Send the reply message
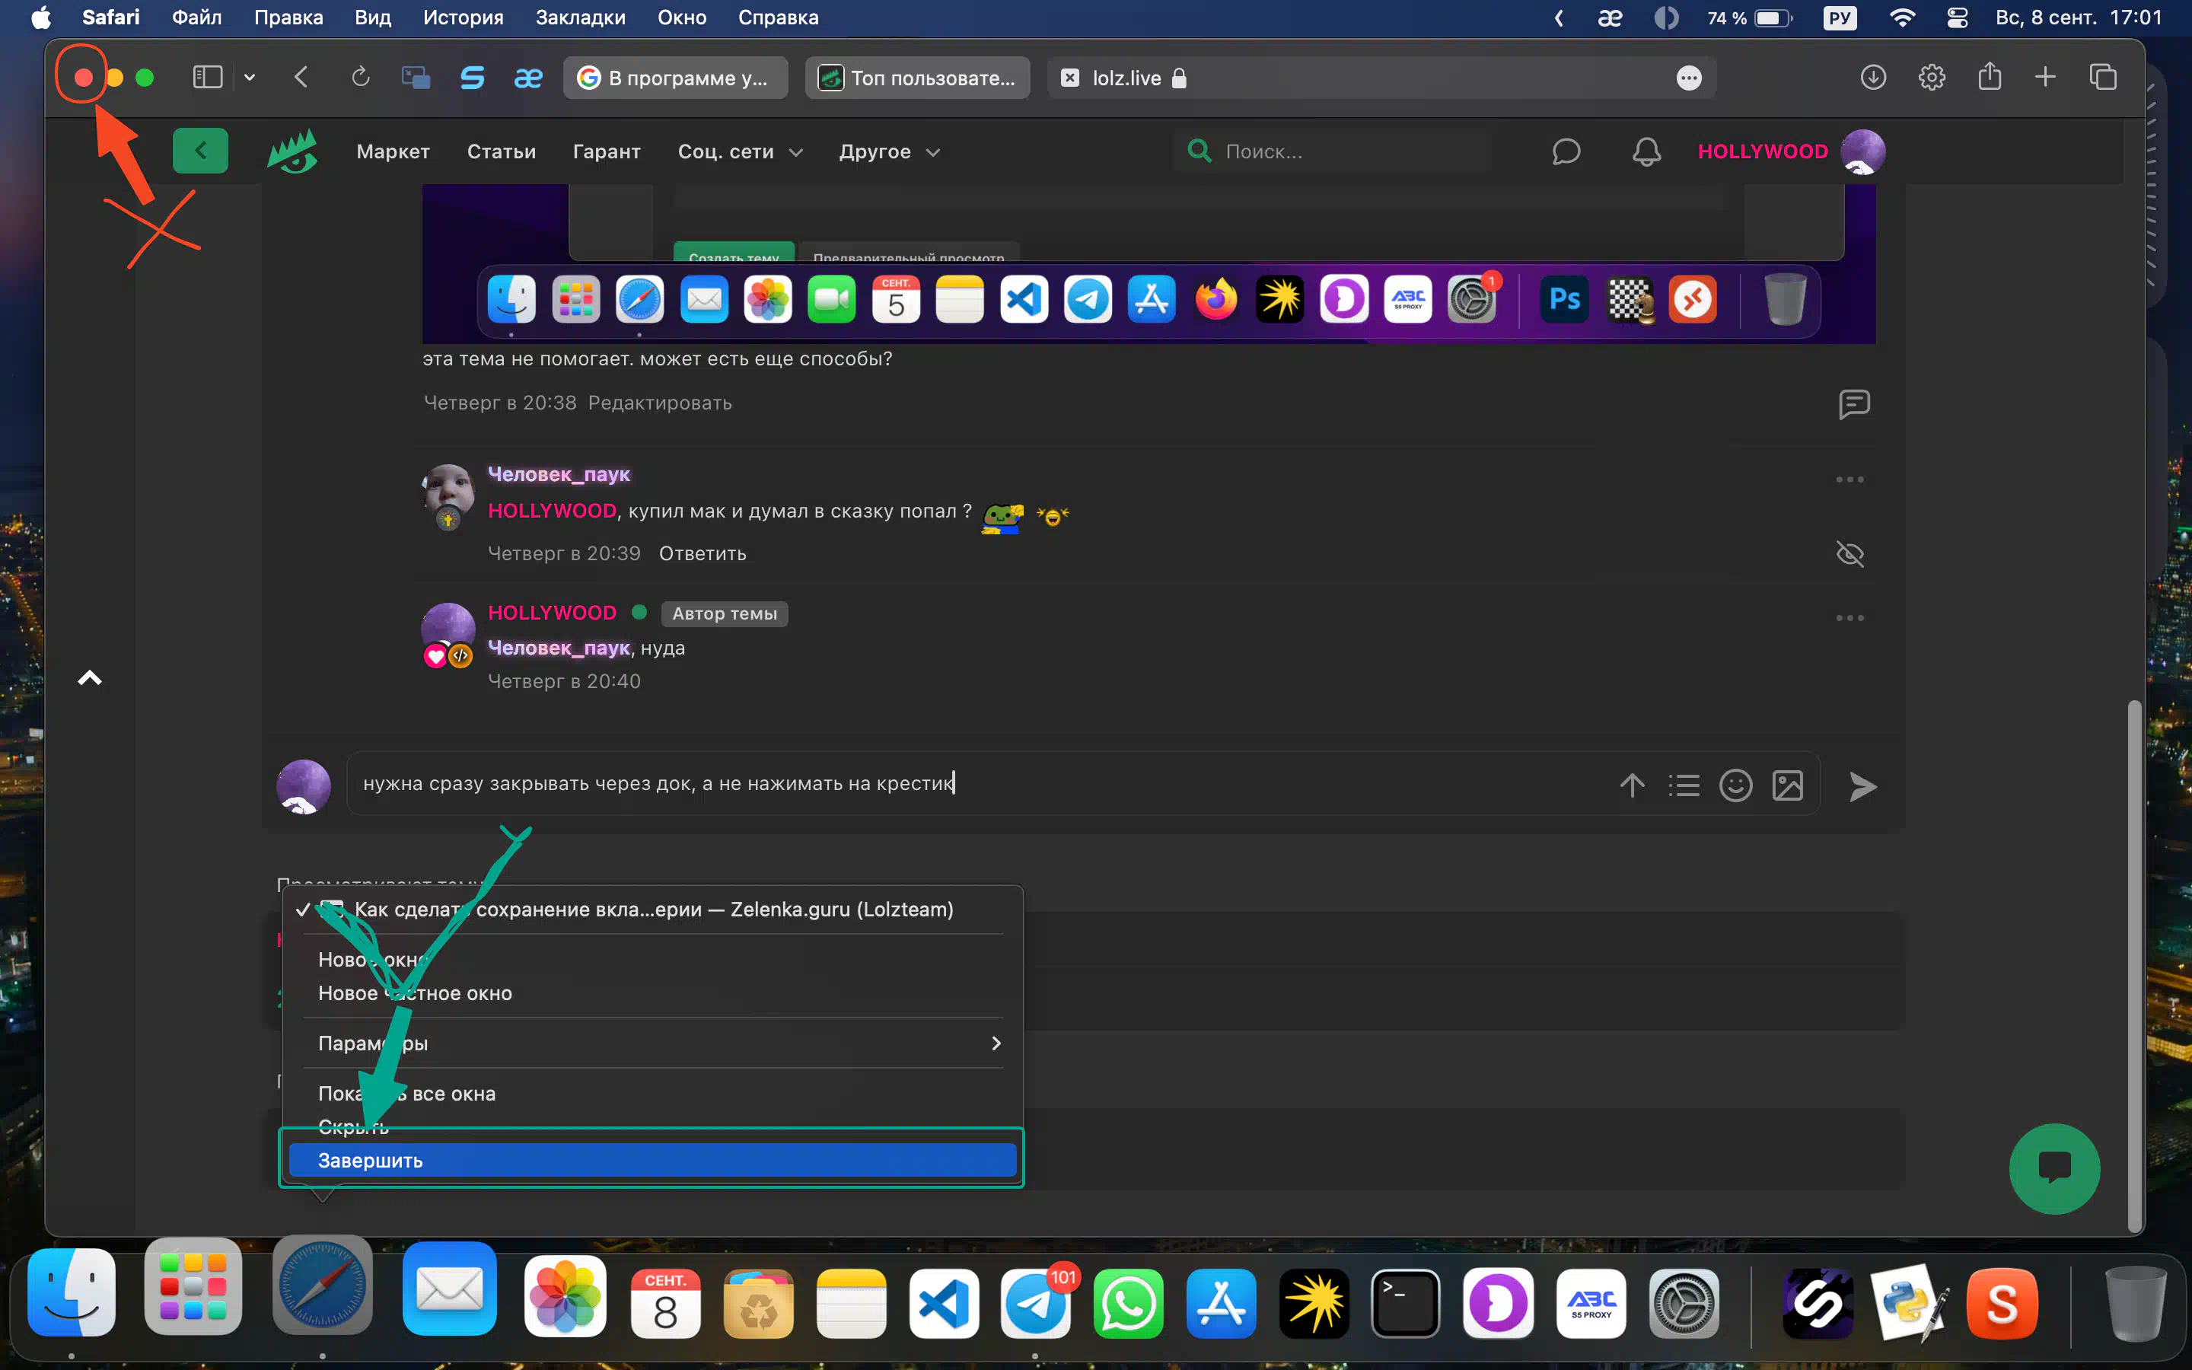 [1862, 786]
